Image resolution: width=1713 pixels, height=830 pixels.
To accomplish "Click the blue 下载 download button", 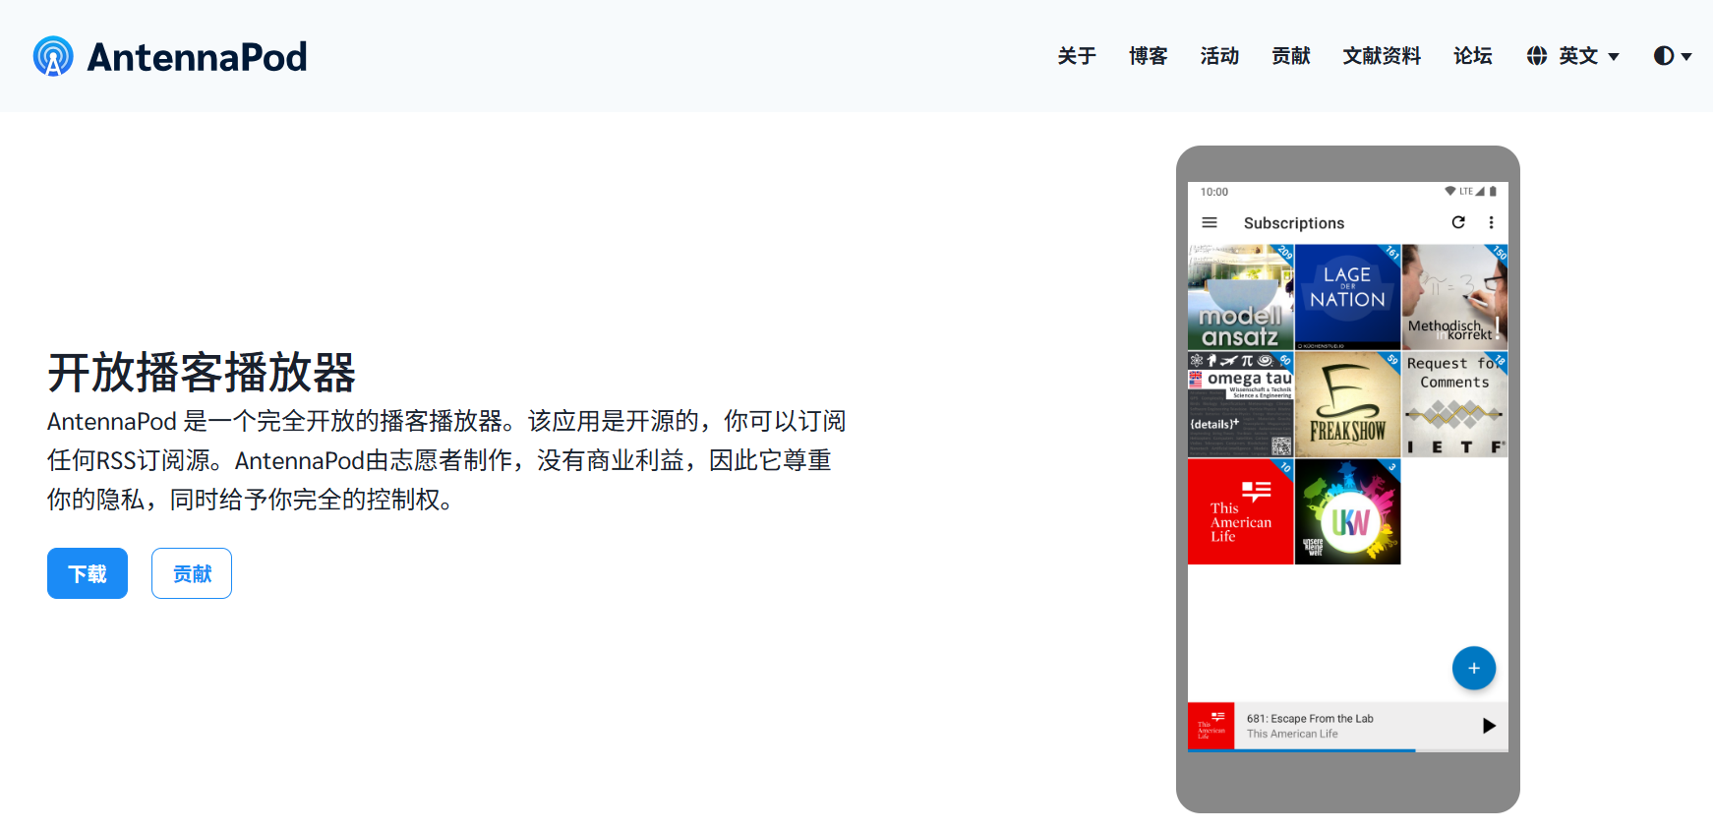I will pos(88,573).
